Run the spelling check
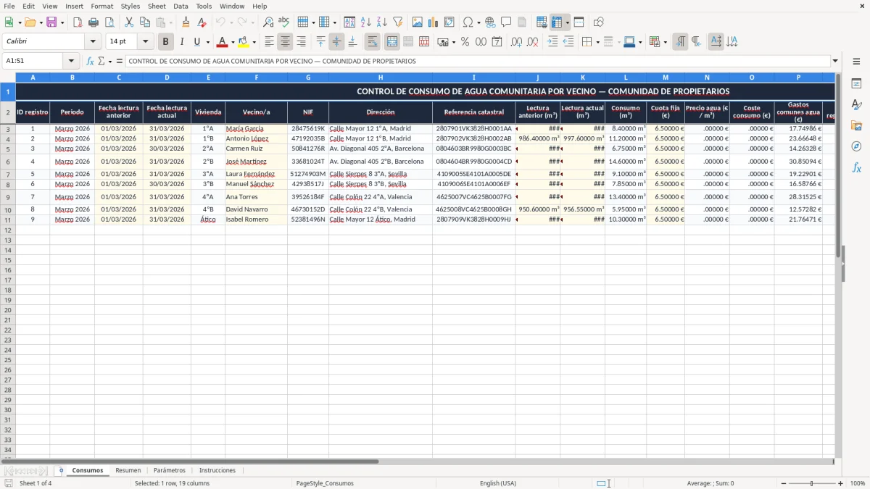 pos(284,22)
